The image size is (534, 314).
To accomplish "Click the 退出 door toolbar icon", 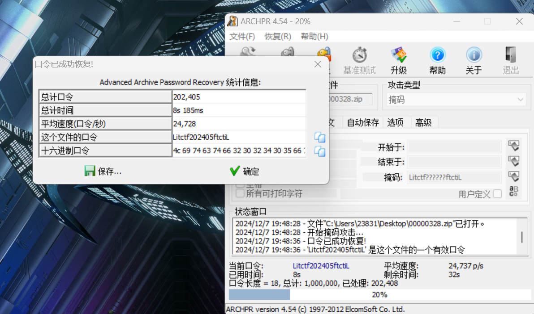I will point(511,55).
